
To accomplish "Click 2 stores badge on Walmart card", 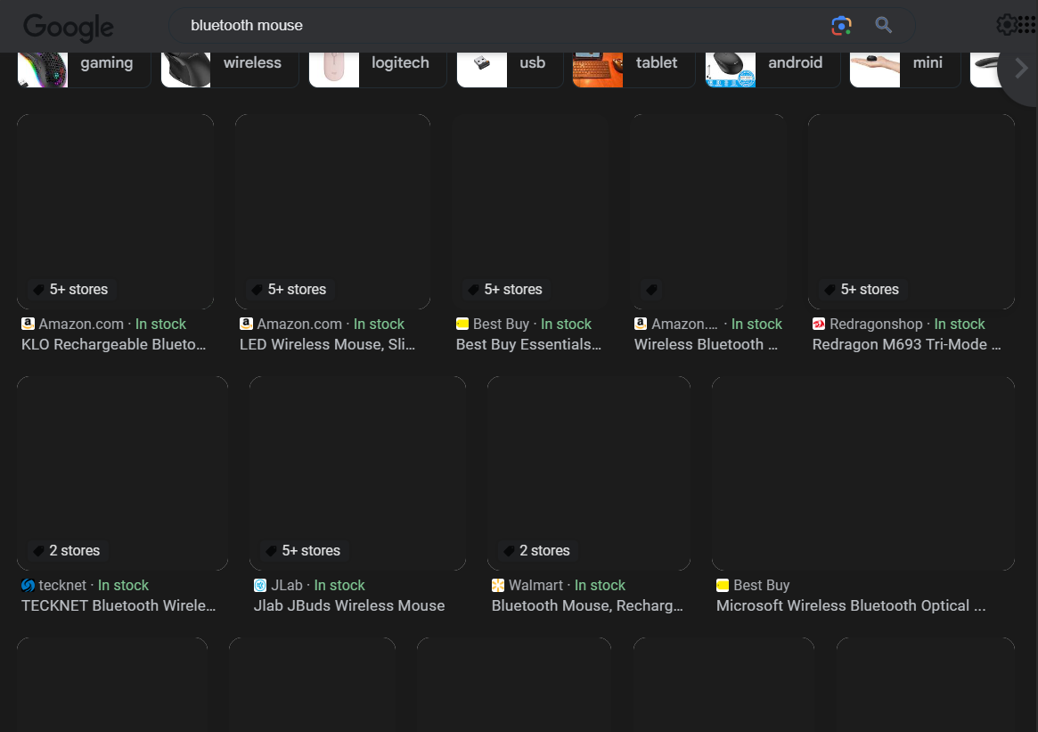I will (x=537, y=550).
